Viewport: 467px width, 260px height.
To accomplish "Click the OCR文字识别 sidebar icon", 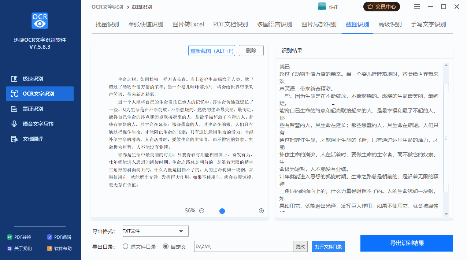I will (x=14, y=94).
